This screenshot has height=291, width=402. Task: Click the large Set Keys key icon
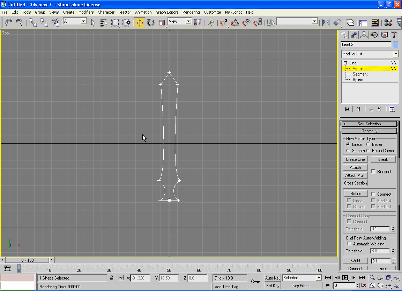tap(255, 281)
